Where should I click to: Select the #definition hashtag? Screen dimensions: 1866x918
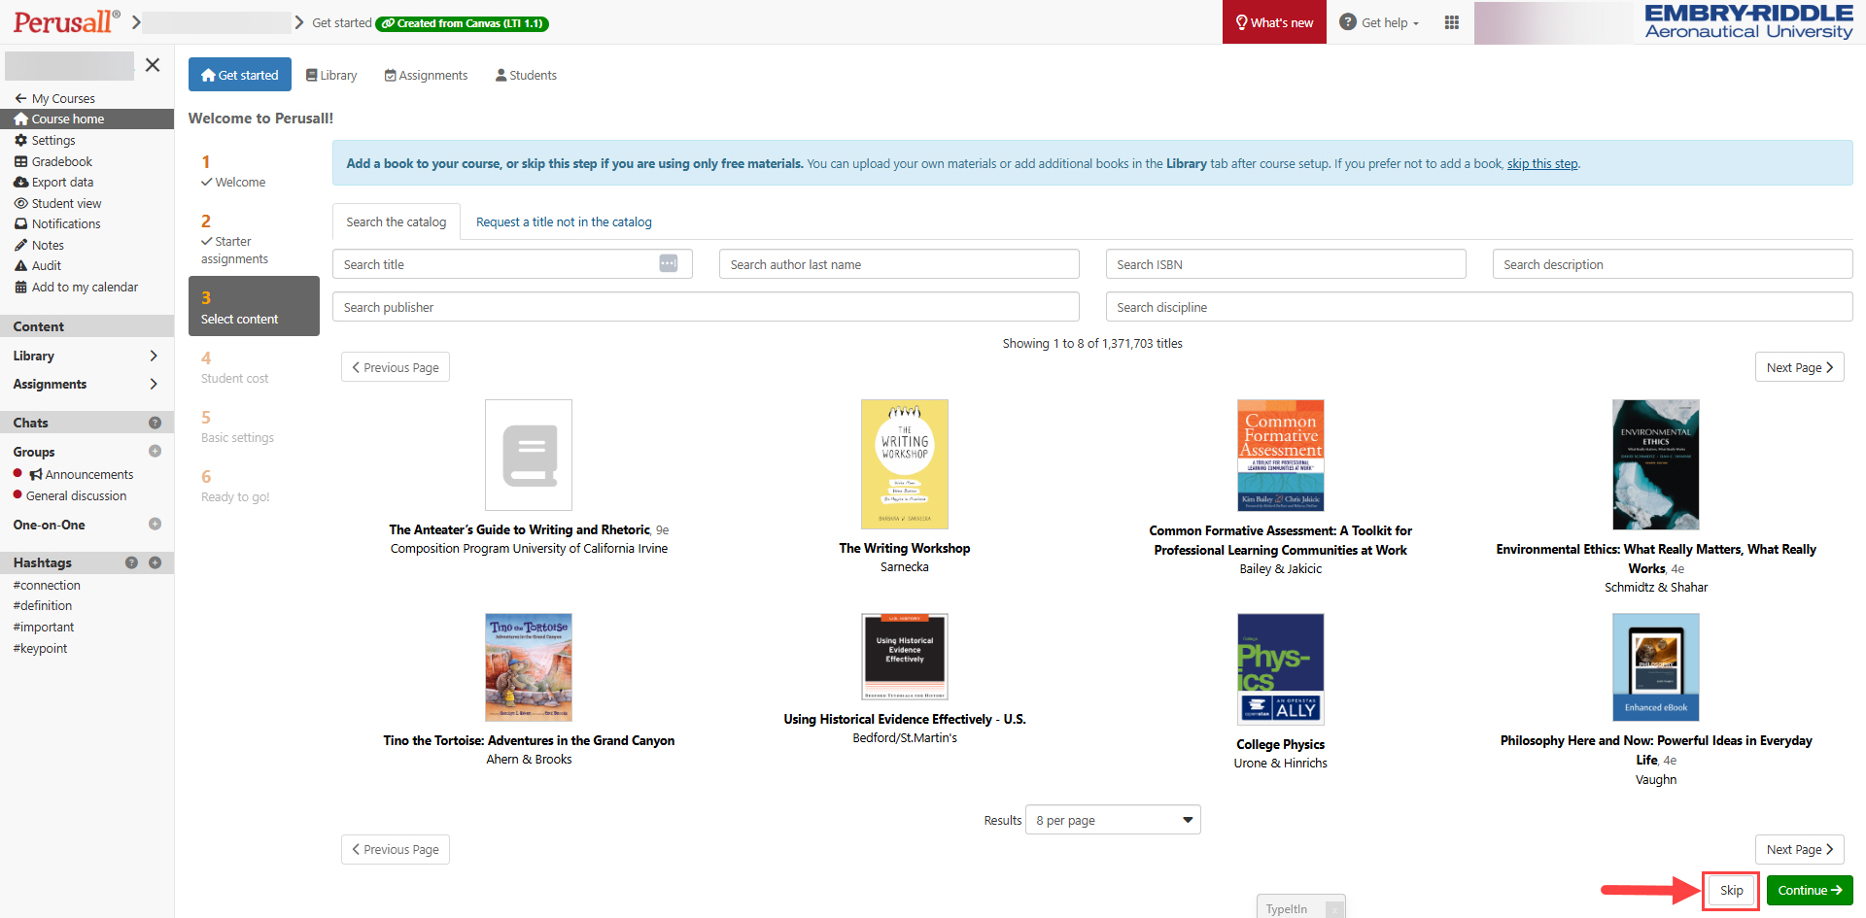(42, 605)
